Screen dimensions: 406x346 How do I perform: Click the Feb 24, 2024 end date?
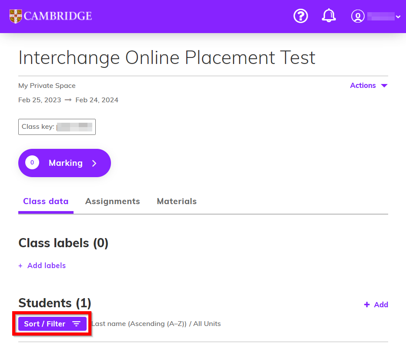[97, 100]
